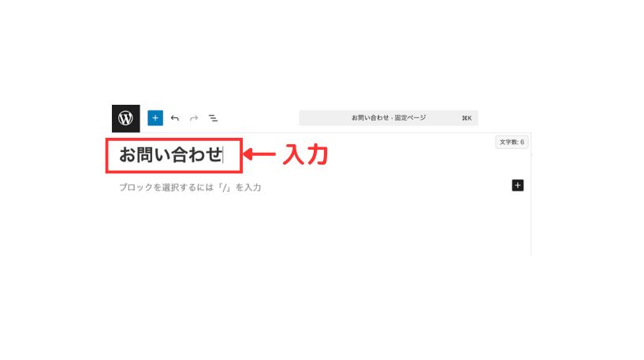The width and height of the screenshot is (644, 360).
Task: Click the お問い合わせ page title field
Action: [x=174, y=155]
